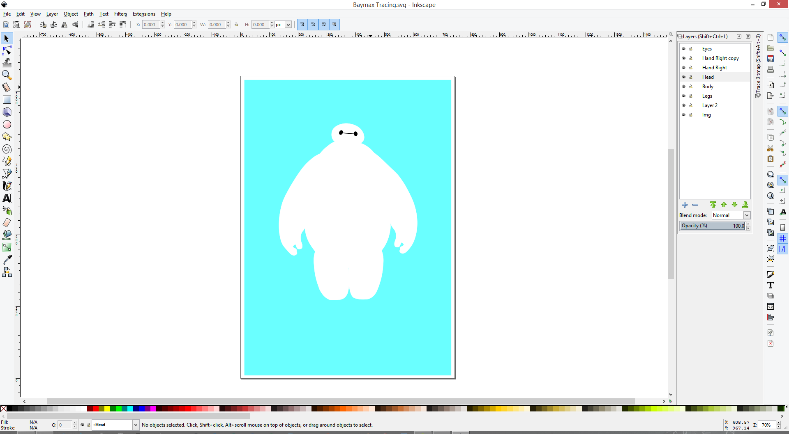The height and width of the screenshot is (434, 789).
Task: Hide the Hand Right copy layer
Action: coord(684,58)
